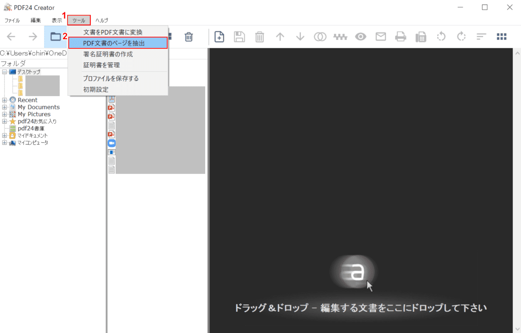
Task: Open the 編集 menu
Action: (36, 20)
